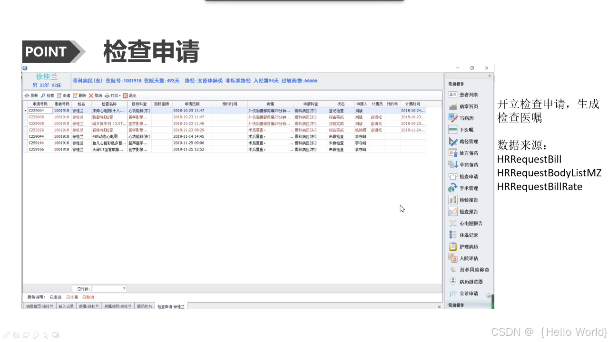The width and height of the screenshot is (609, 342).
Task: Open 写病历 sidebar icon
Action: tap(453, 118)
